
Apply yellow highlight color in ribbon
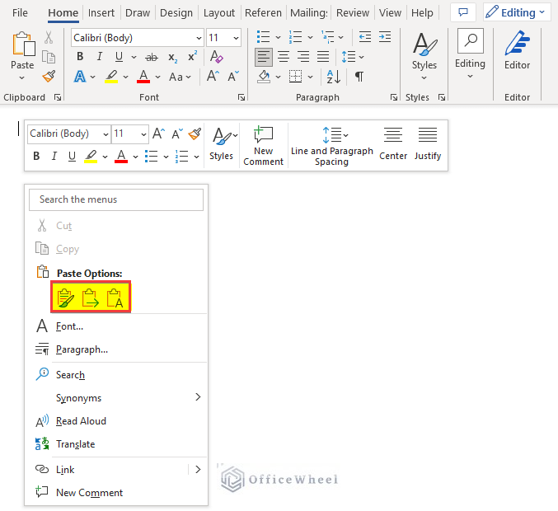pyautogui.click(x=111, y=77)
